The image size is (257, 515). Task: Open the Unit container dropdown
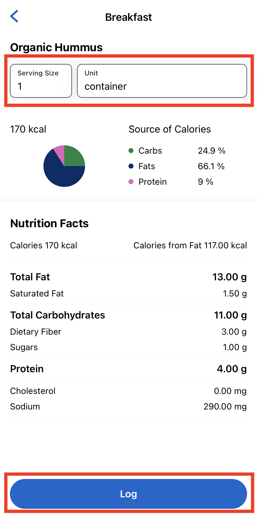pos(162,81)
